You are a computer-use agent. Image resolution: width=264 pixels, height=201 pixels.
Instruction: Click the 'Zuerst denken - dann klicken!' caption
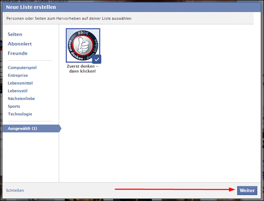82,68
